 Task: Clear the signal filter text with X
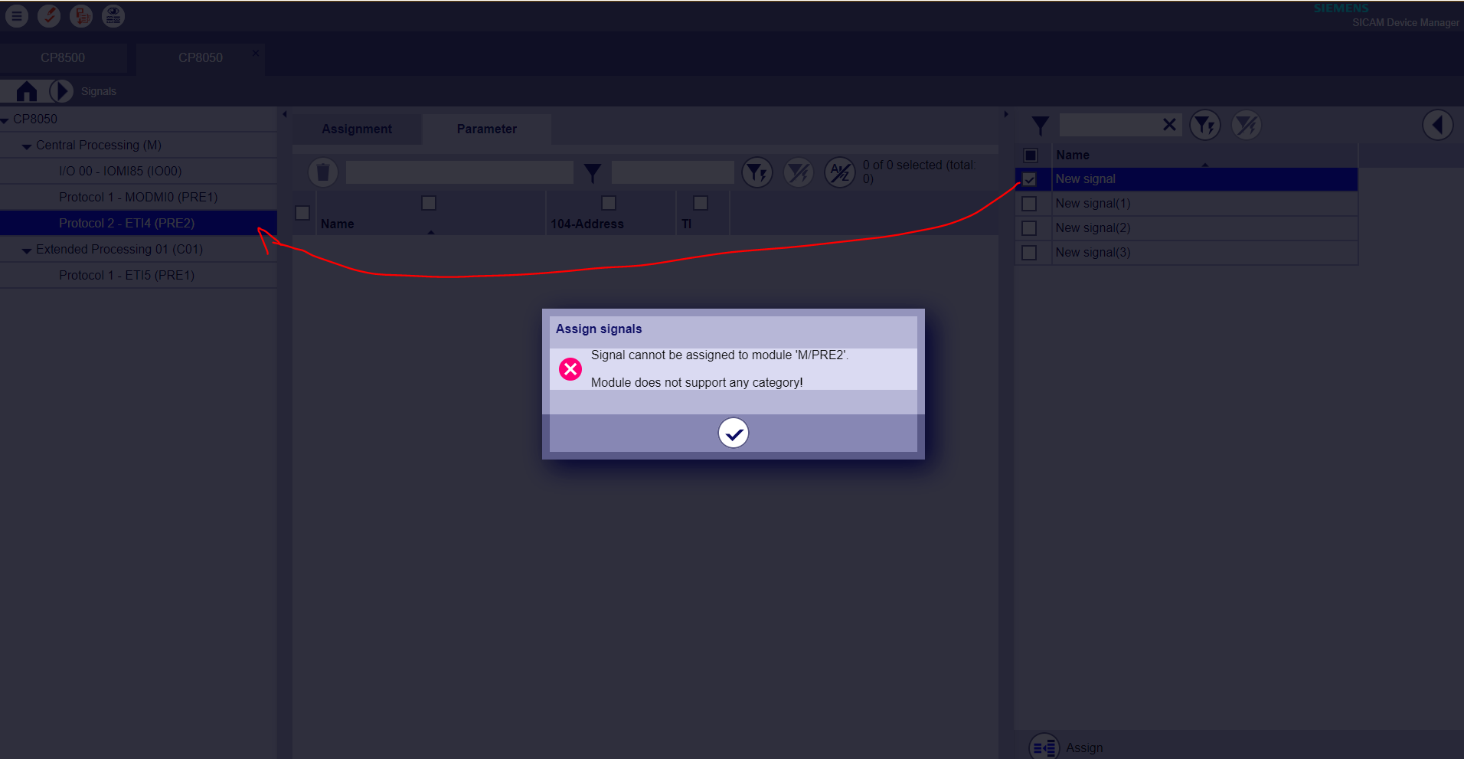tap(1169, 125)
